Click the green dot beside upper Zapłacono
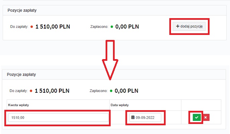The height and width of the screenshot is (134, 230). pos(112,27)
